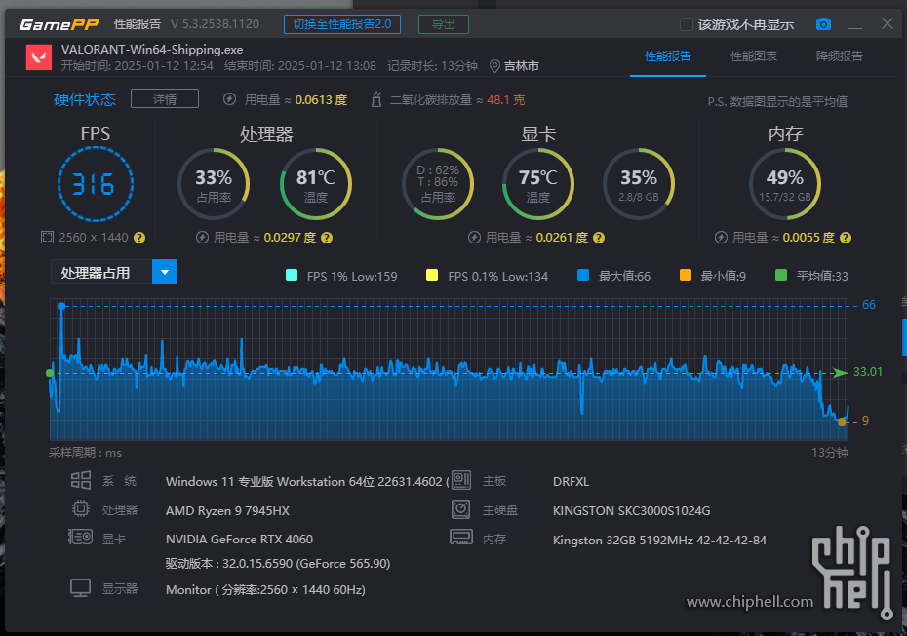Click the power icon beside memory 用电量
The width and height of the screenshot is (907, 636).
pos(721,238)
